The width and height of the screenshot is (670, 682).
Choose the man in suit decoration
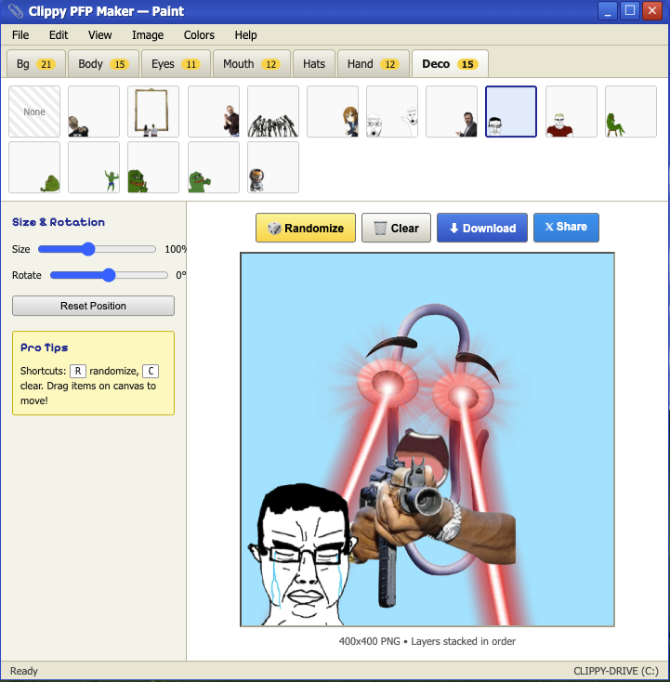coord(452,111)
